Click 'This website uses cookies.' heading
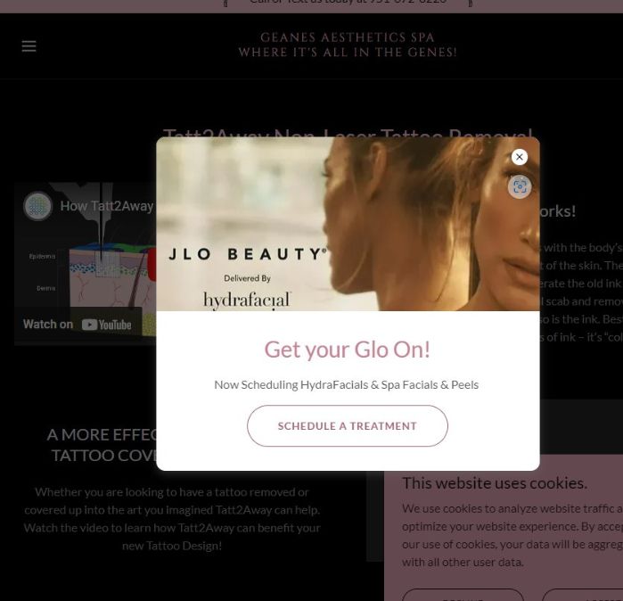 pyautogui.click(x=495, y=483)
